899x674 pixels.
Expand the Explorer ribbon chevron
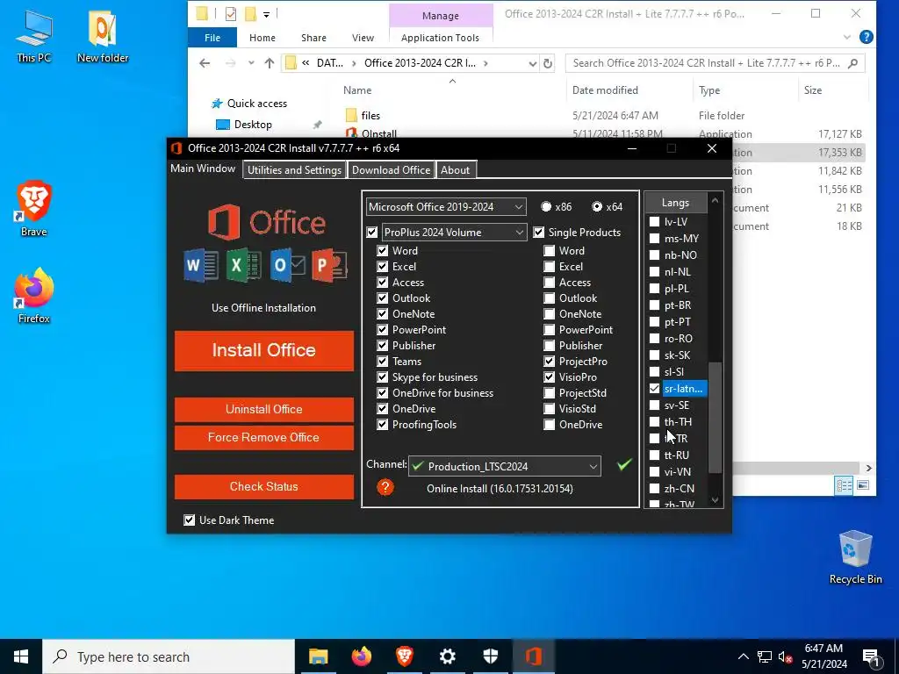847,37
